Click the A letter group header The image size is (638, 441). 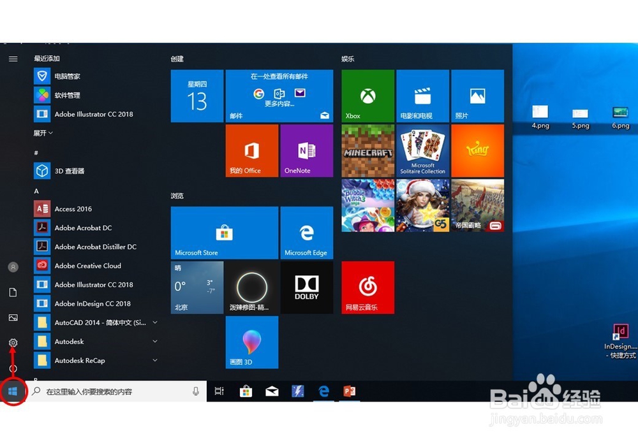pyautogui.click(x=36, y=191)
